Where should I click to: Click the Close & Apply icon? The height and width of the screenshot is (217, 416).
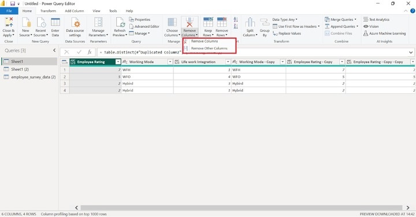9,22
